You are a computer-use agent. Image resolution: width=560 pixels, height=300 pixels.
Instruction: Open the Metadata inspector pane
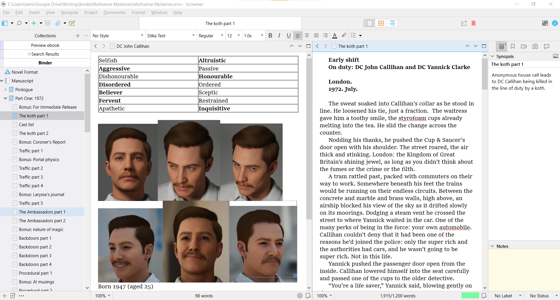[524, 46]
